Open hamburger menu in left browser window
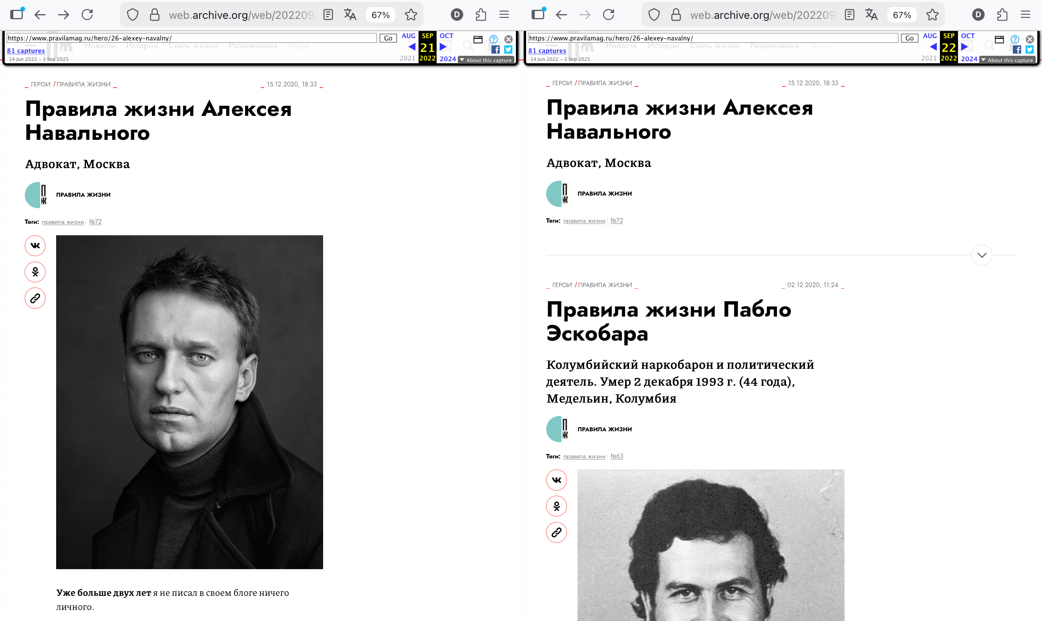1042x621 pixels. pos(504,15)
